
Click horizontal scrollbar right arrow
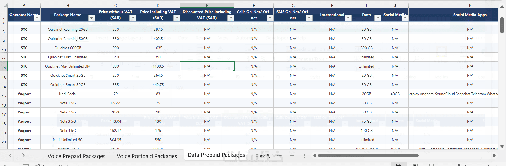pos(494,155)
